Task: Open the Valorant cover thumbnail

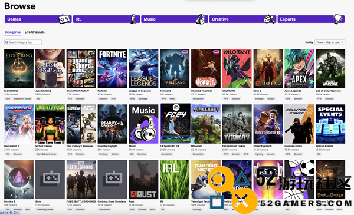Action: [237, 68]
